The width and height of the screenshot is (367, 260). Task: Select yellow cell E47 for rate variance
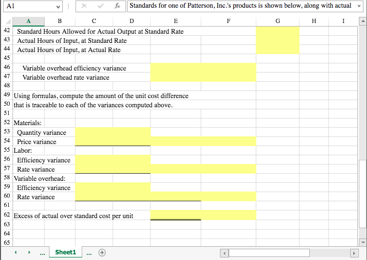click(x=176, y=77)
